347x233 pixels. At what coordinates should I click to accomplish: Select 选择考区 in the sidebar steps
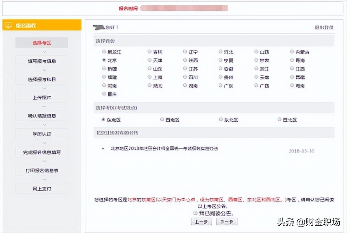[41, 42]
